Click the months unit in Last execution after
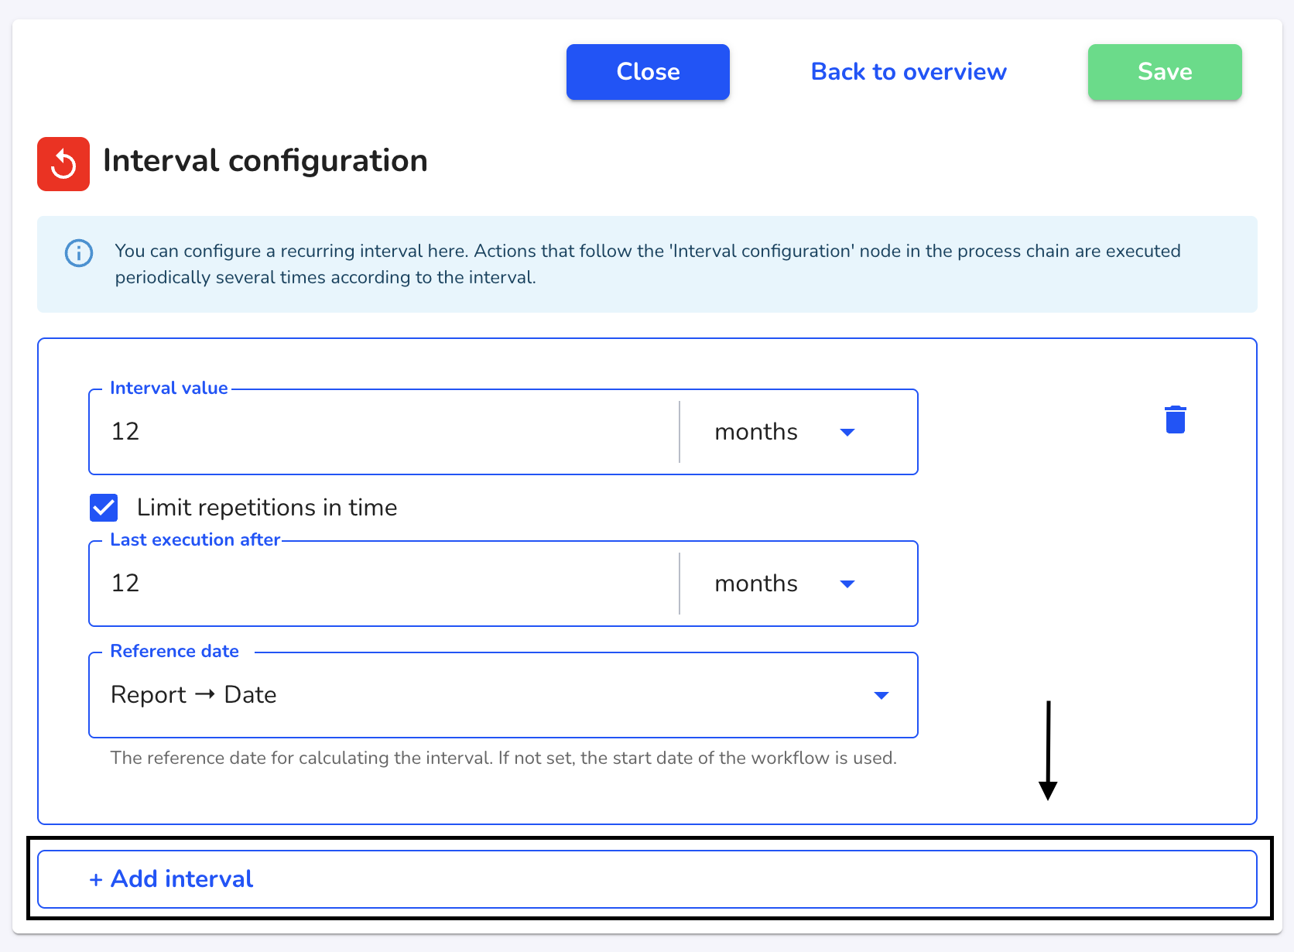Viewport: 1294px width, 952px height. pos(756,584)
